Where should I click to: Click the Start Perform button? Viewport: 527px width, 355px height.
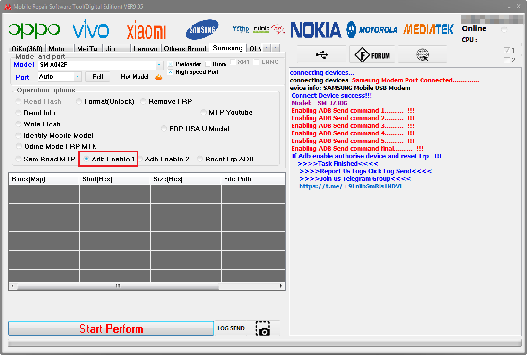[x=111, y=328]
